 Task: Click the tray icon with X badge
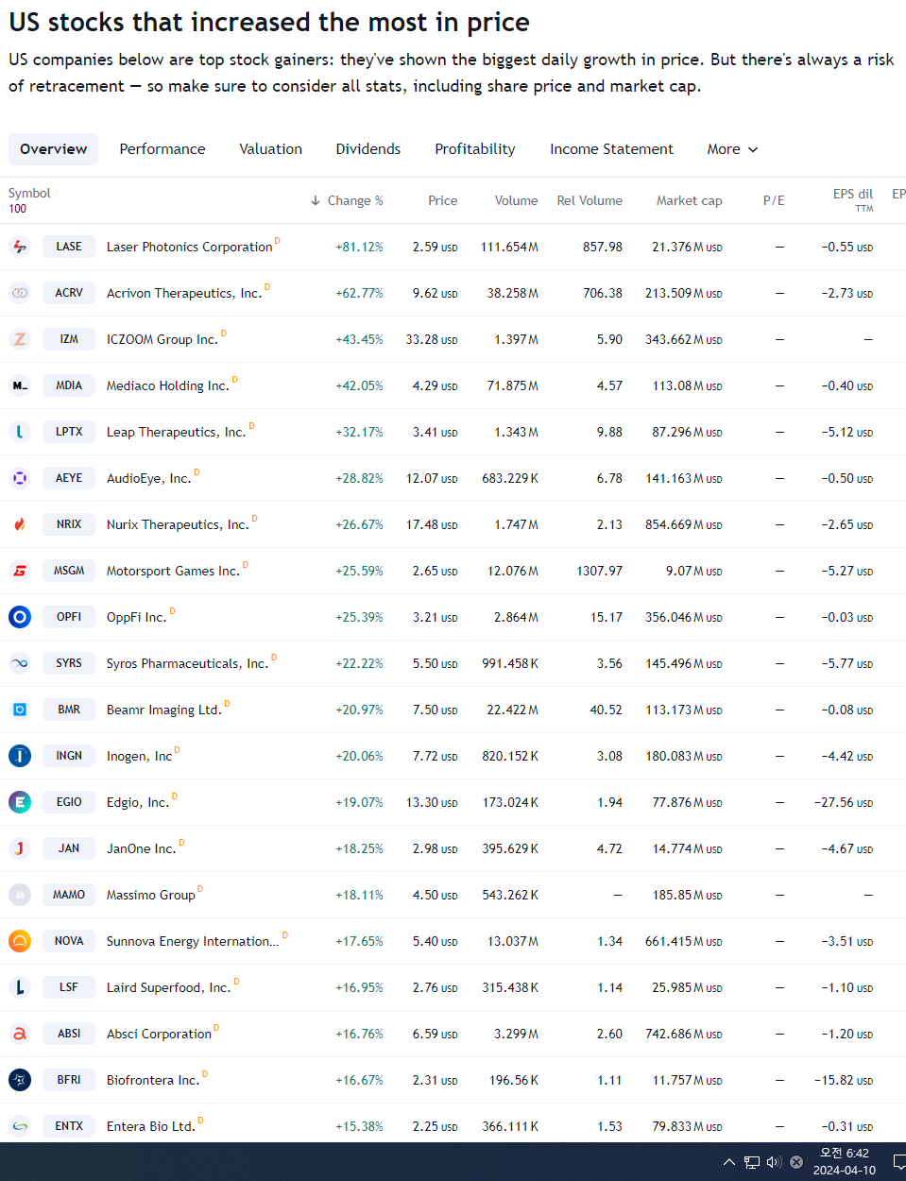[796, 1162]
